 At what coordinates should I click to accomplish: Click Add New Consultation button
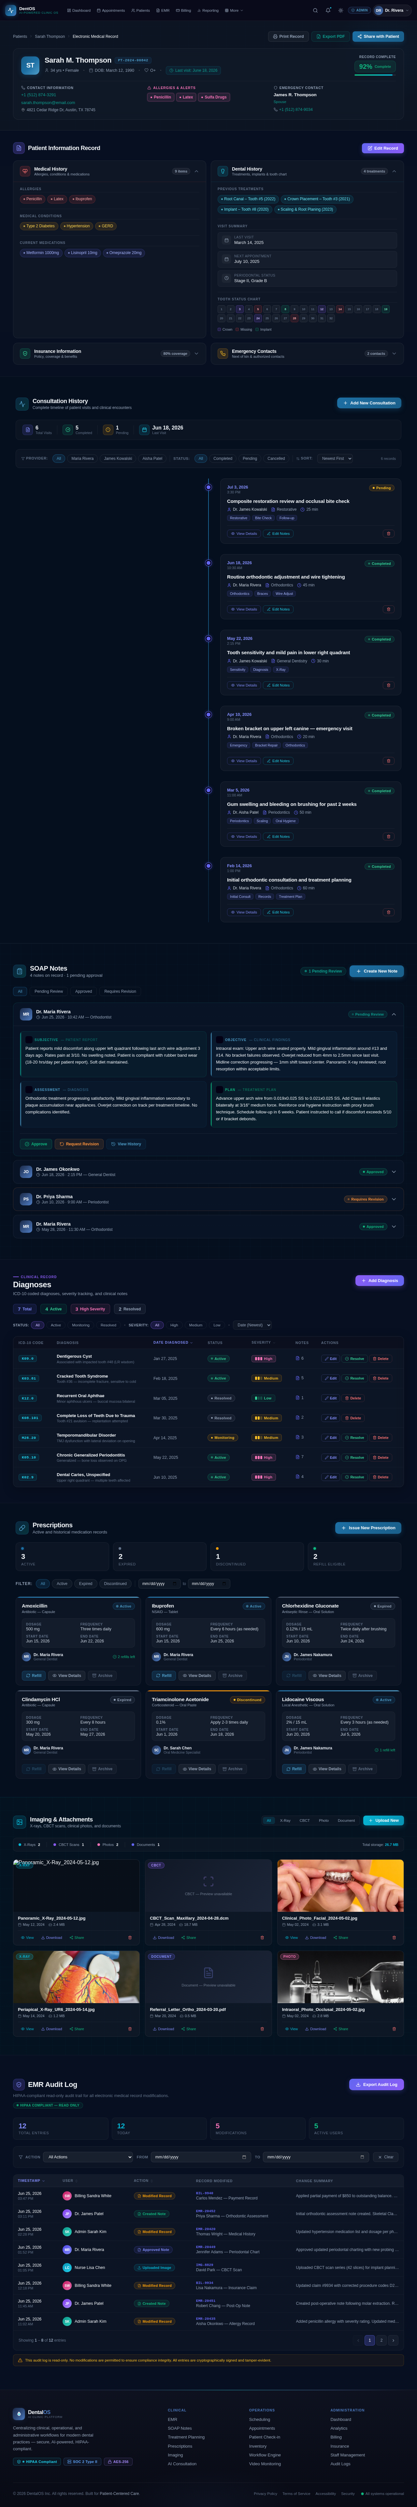coord(369,403)
